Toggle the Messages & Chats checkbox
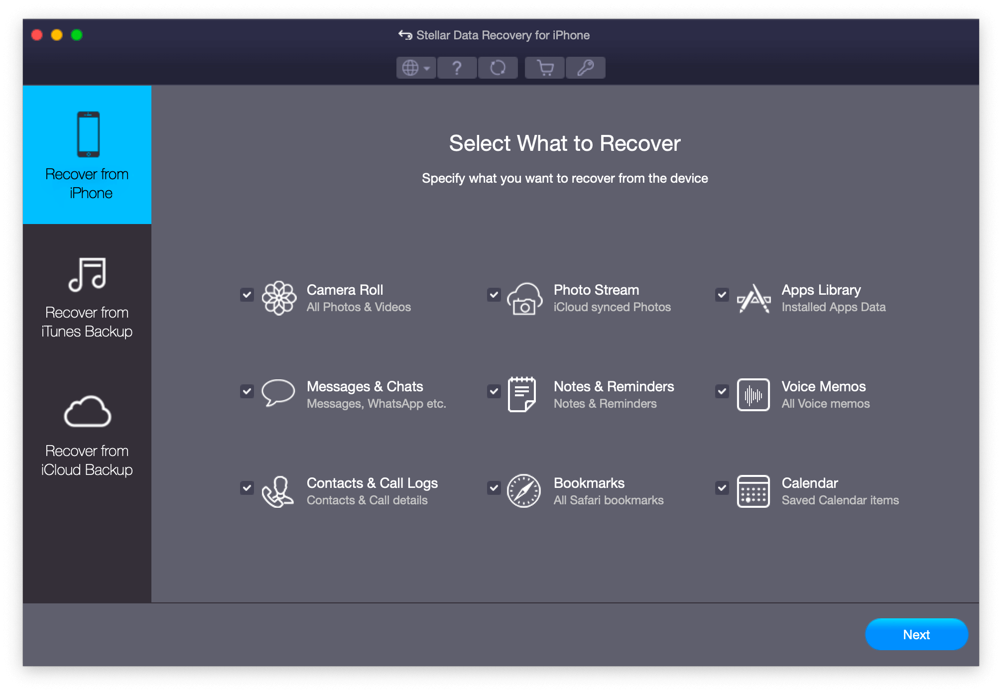Screen dimensions: 1002x693 247,391
